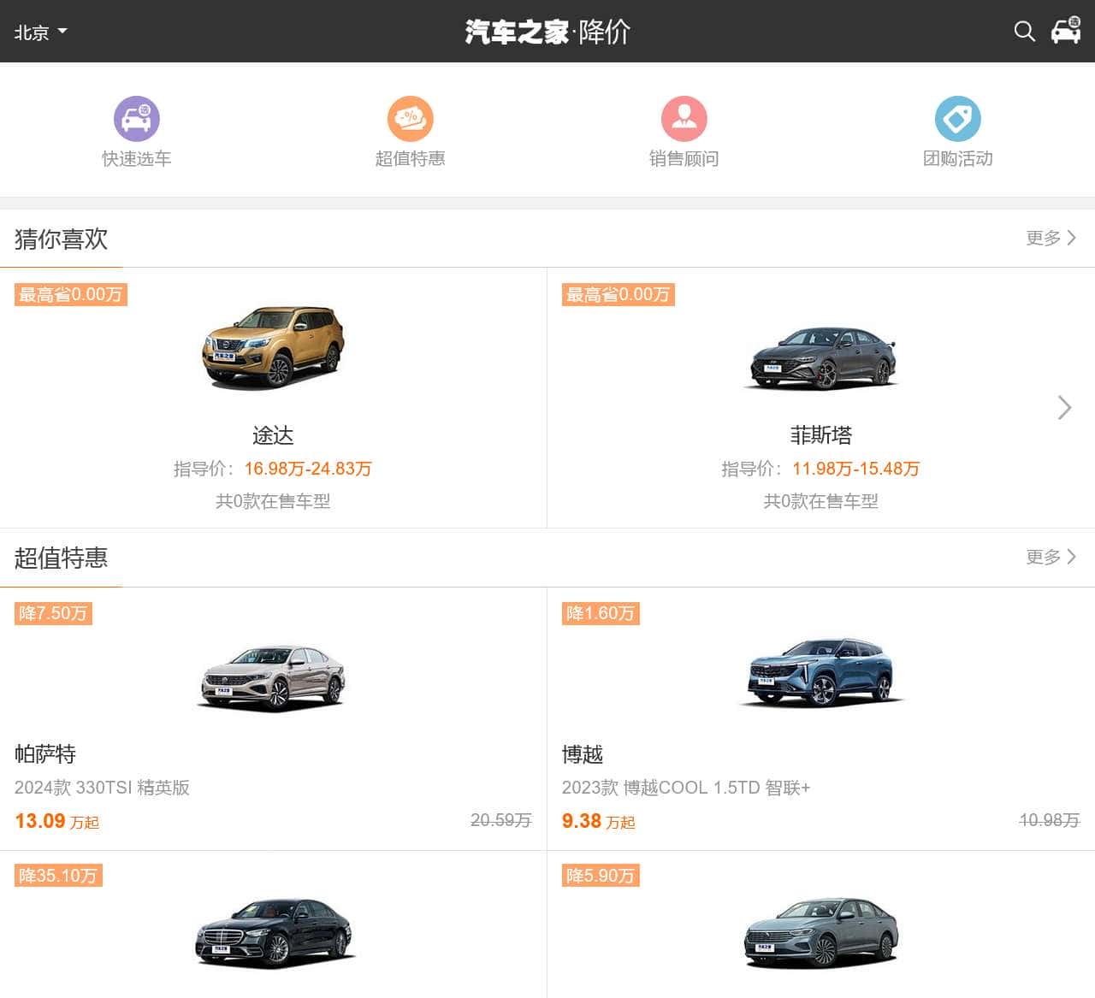Click the 降7.50万 discount badge
The image size is (1095, 998).
coord(53,613)
